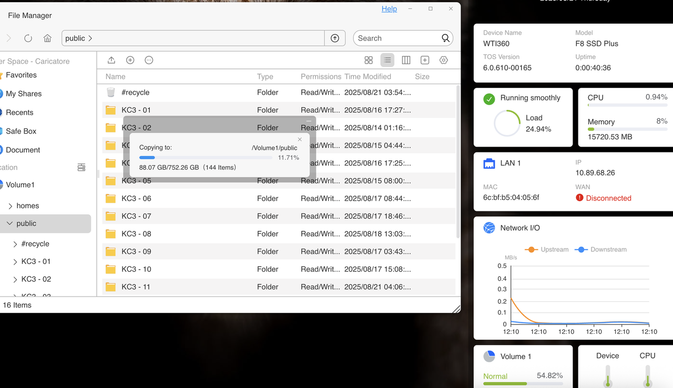Click the copy progress bar

pos(206,158)
